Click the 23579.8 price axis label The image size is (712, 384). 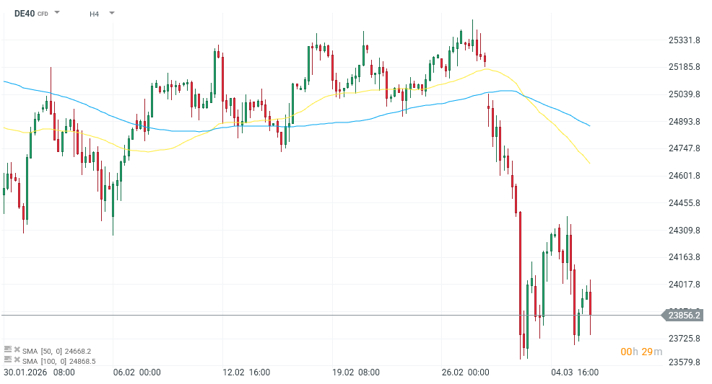(685, 362)
